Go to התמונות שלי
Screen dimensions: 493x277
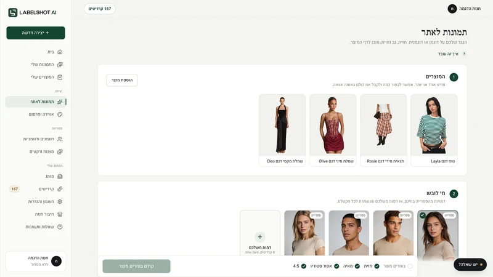click(x=36, y=65)
